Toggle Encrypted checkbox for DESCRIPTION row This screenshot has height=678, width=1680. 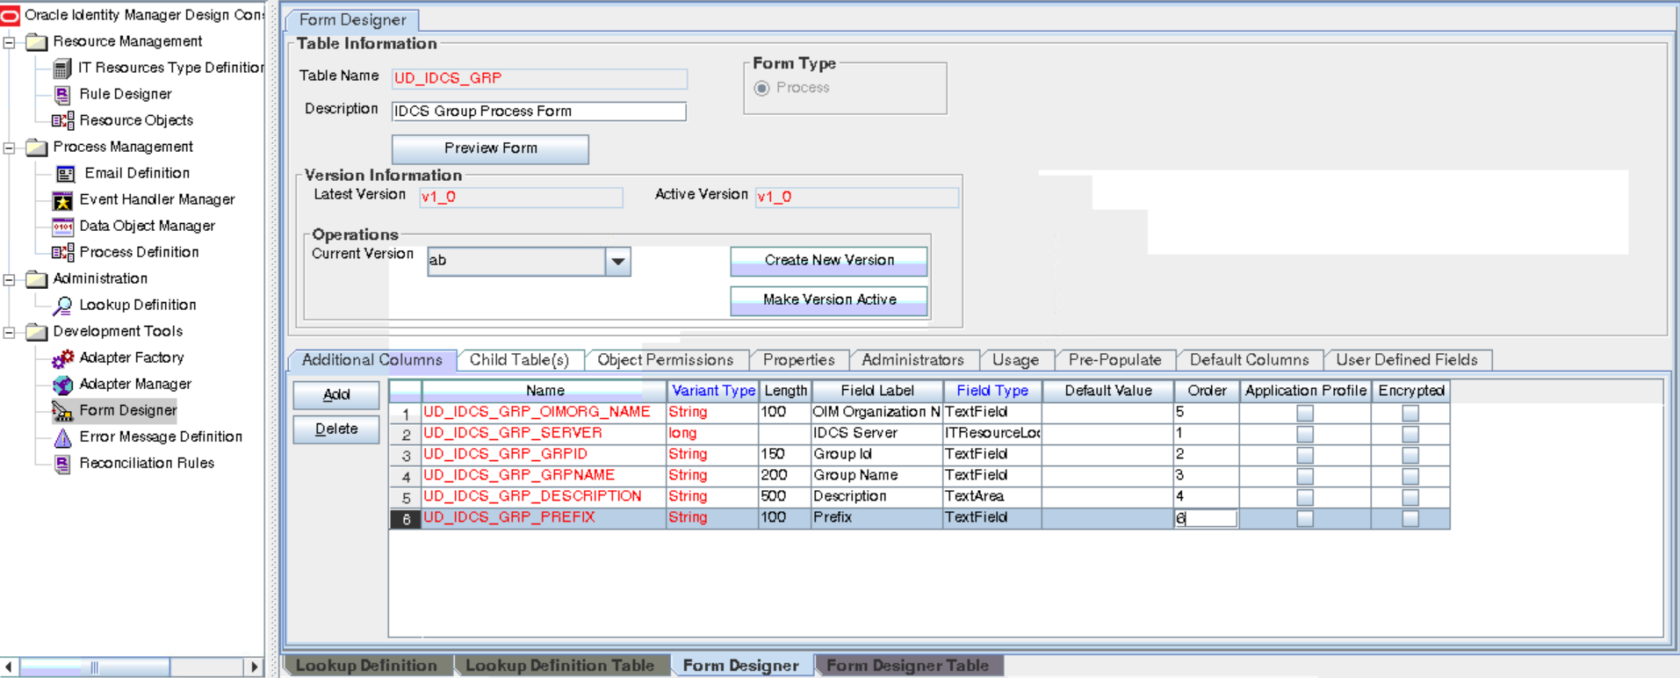pos(1410,497)
